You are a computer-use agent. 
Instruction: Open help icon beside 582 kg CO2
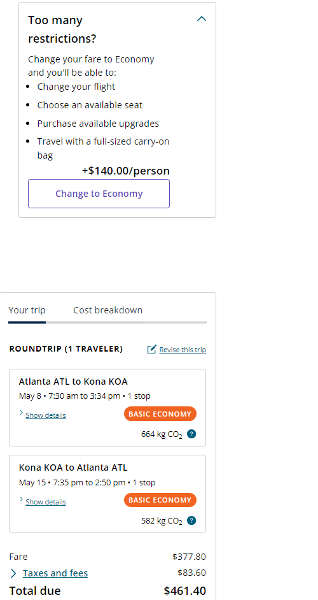tap(191, 520)
